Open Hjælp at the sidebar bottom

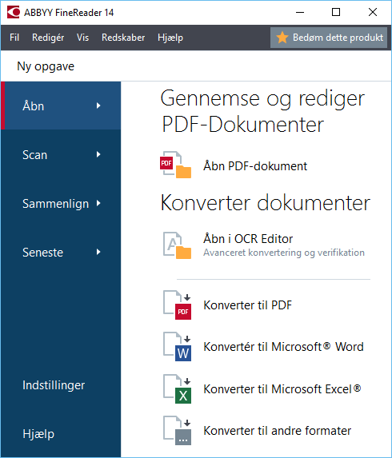(38, 434)
